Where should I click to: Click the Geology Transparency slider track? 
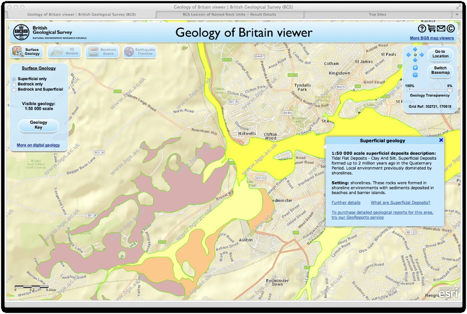430,90
